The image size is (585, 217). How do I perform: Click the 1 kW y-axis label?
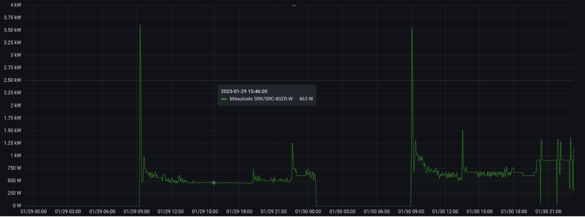click(x=16, y=155)
